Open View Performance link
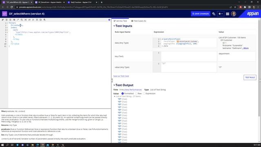 click(x=133, y=90)
